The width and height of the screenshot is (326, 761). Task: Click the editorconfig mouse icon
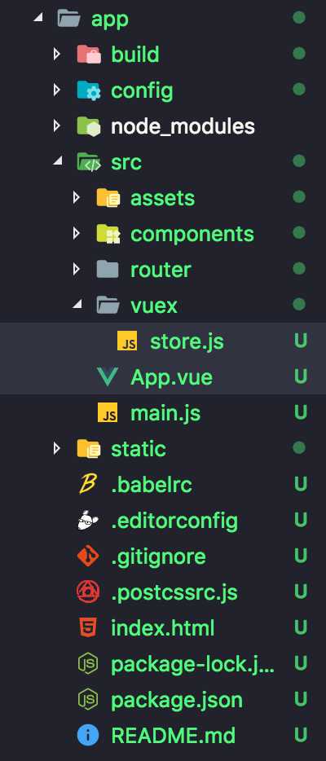click(x=88, y=521)
